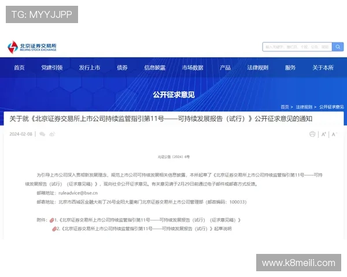Open the 产品 navigation menu
Image resolution: width=347 pixels, height=277 pixels.
tap(226, 68)
